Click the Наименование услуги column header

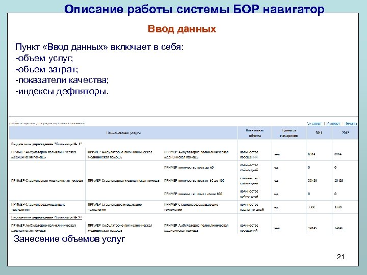(123, 133)
